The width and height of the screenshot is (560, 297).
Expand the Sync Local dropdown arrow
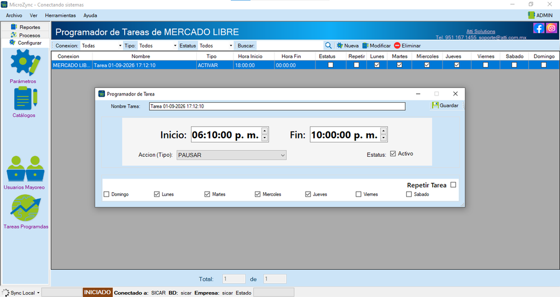(38, 293)
